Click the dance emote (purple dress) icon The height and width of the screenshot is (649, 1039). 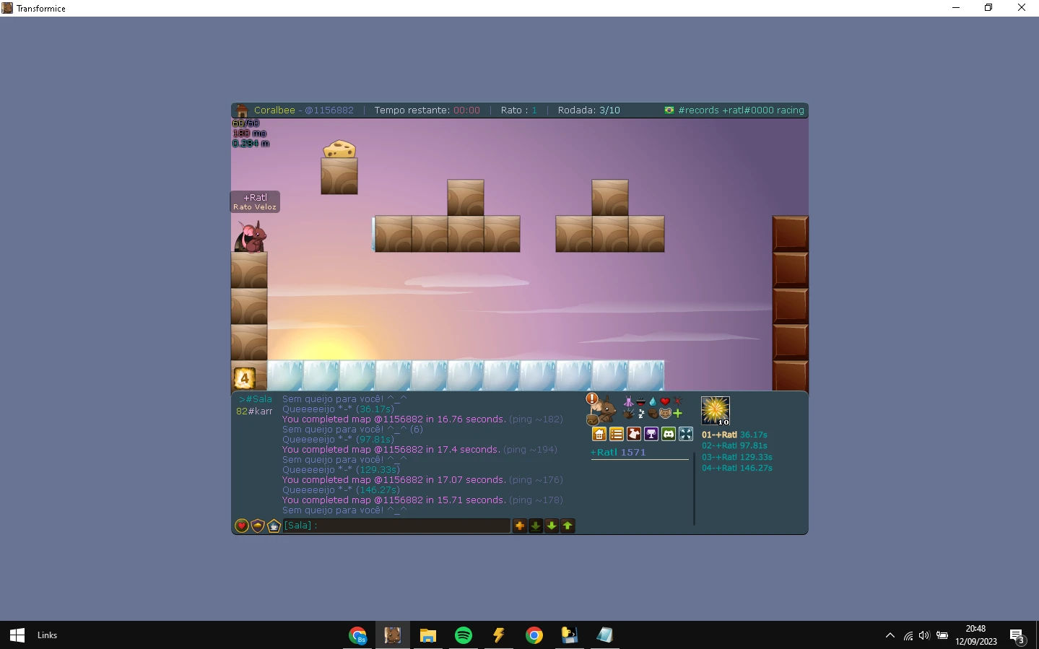(x=628, y=401)
